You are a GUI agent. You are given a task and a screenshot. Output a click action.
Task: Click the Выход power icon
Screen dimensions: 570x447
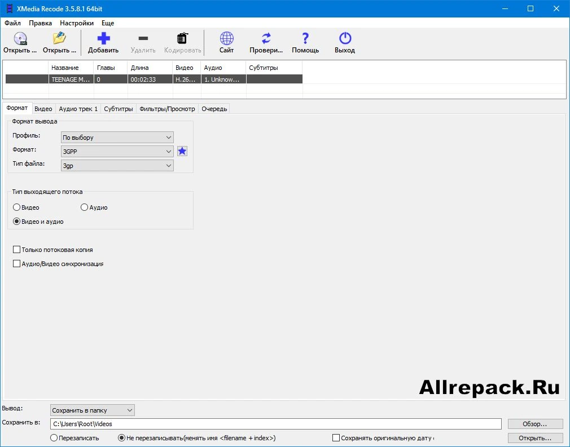(x=345, y=38)
